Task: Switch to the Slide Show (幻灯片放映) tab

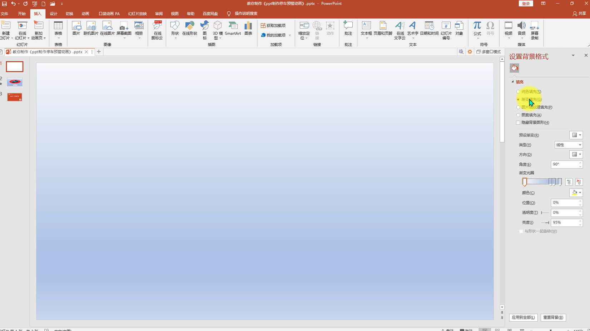Action: click(137, 14)
